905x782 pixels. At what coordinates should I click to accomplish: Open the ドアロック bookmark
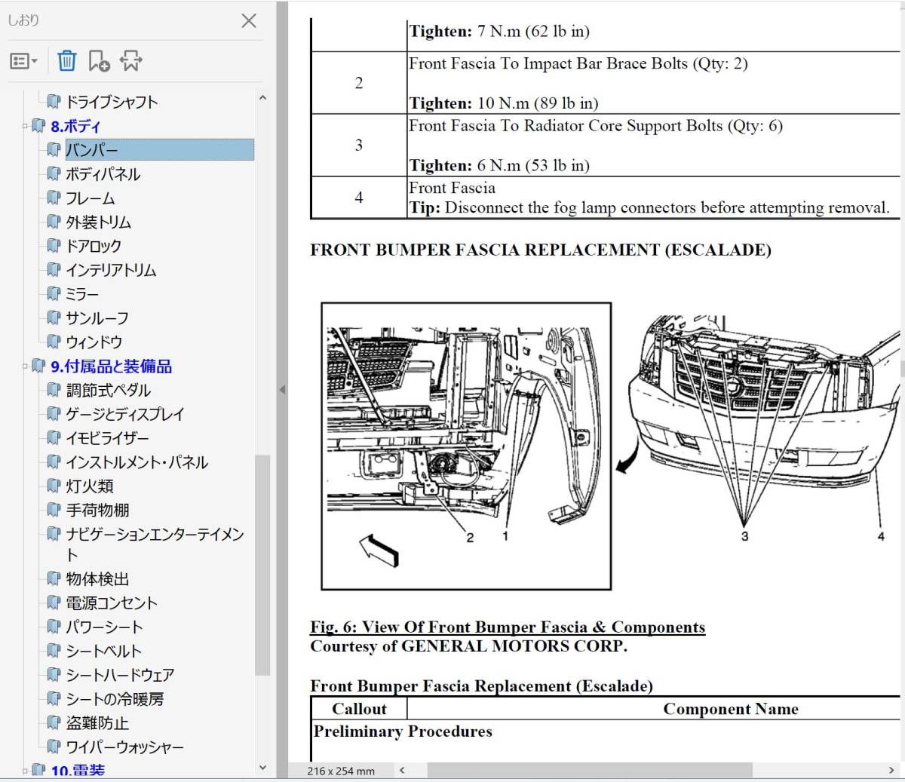pyautogui.click(x=94, y=246)
